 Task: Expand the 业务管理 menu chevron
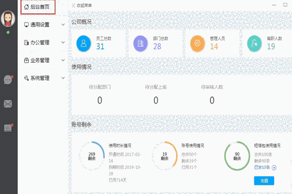[x=63, y=60]
